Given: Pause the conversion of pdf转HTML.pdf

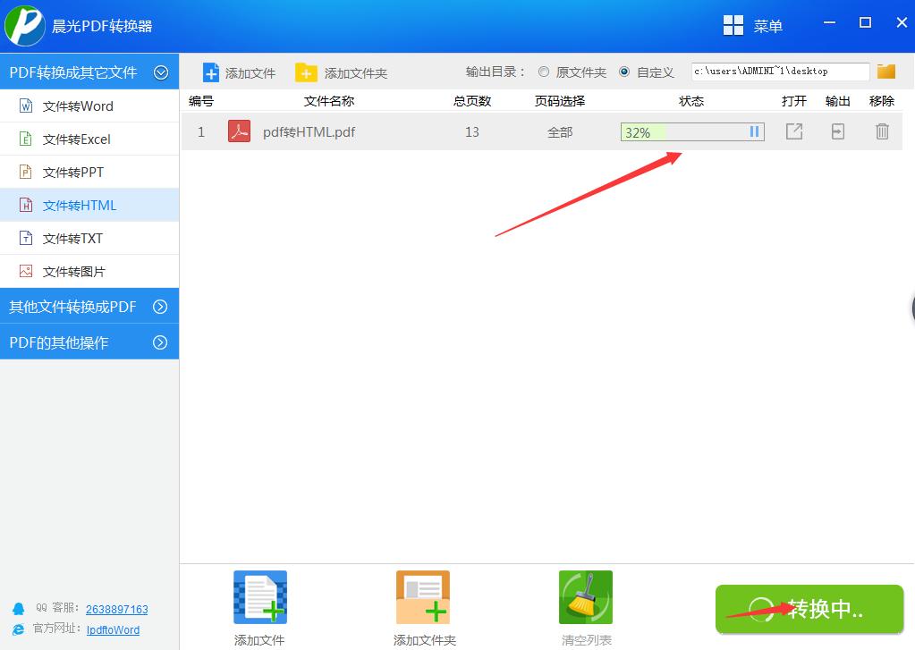Looking at the screenshot, I should pyautogui.click(x=754, y=131).
